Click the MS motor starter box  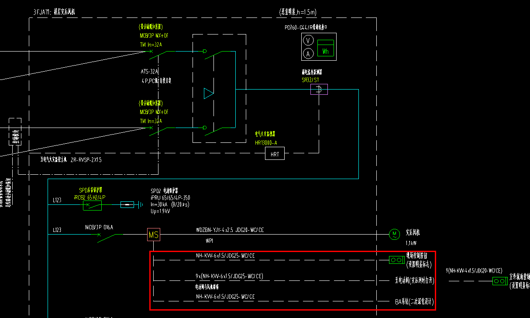coord(154,235)
